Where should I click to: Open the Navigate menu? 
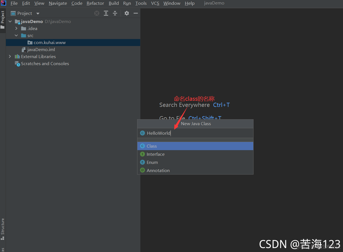(58, 3)
